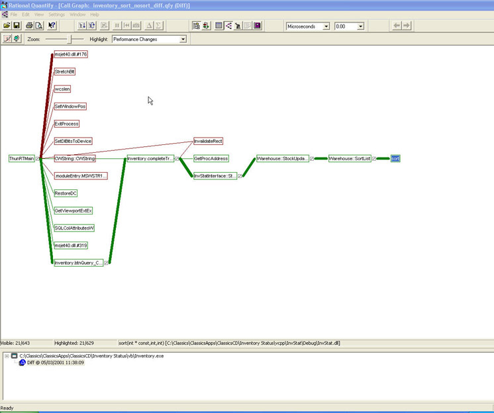
Task: Click the purple book icon in toolbar
Action: (257, 26)
